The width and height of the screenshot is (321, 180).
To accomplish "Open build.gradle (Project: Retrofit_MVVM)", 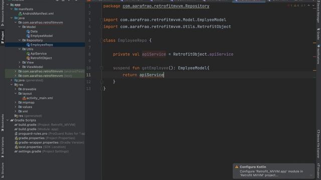I will pos(47,124).
